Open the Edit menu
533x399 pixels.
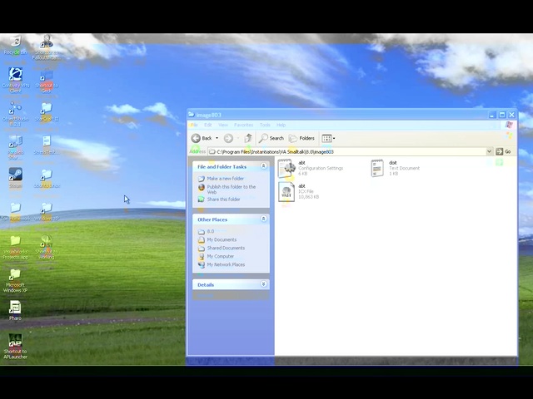[208, 125]
